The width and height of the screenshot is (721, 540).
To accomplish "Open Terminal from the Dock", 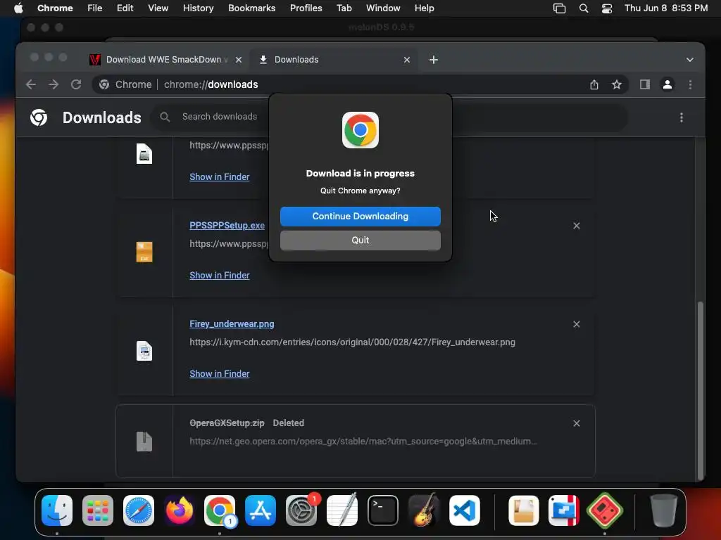I will pos(382,510).
